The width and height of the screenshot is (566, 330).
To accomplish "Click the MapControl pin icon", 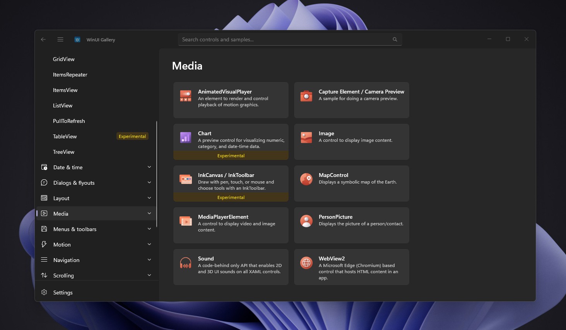I will click(x=306, y=179).
